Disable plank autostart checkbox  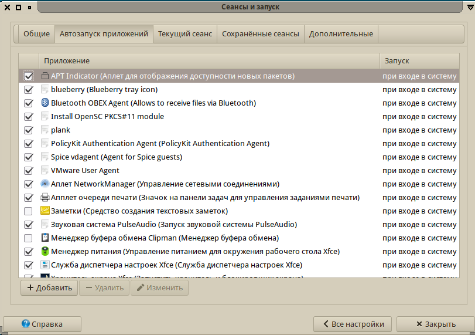pyautogui.click(x=29, y=130)
